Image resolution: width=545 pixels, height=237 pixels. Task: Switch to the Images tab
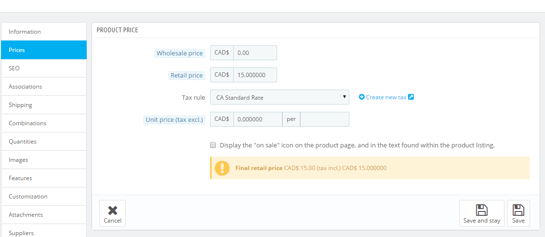coord(43,160)
